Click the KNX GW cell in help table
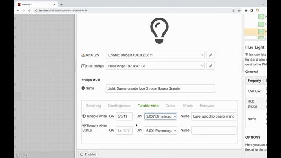 (x=254, y=91)
